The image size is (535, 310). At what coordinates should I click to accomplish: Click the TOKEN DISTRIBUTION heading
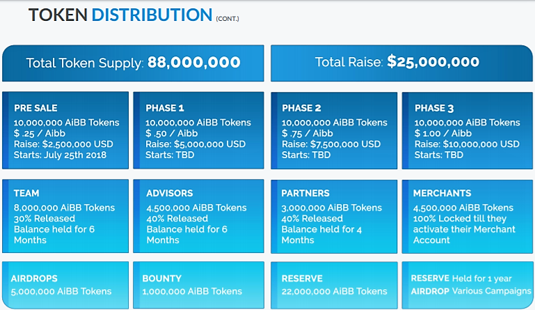click(120, 15)
